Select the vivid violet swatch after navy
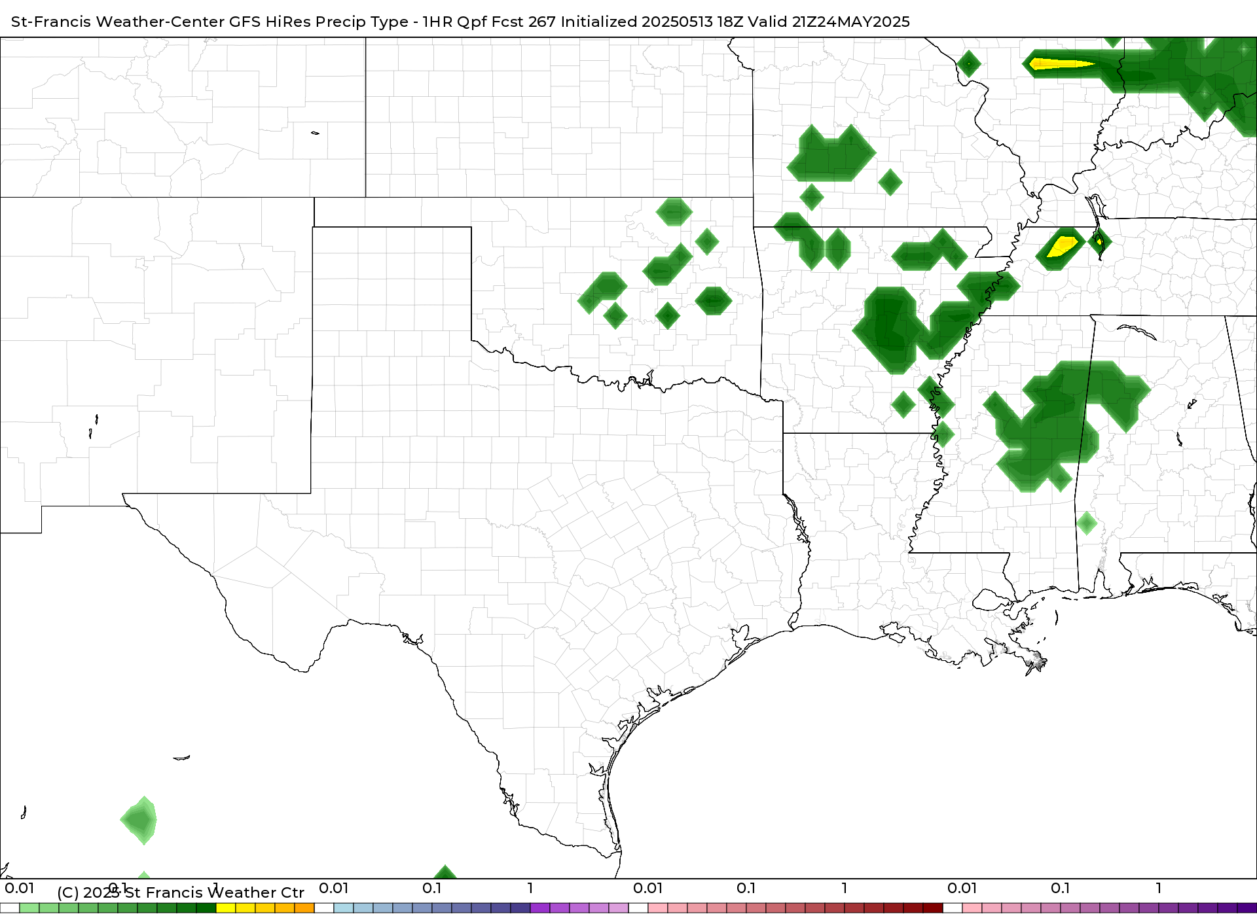1257x916 pixels. coord(540,908)
